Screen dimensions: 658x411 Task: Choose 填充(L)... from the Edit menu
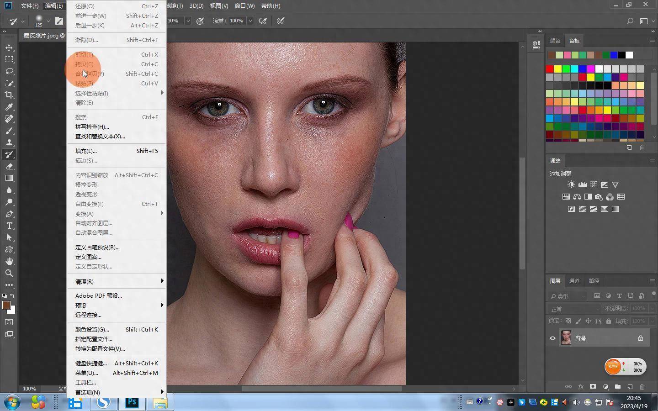coord(86,151)
